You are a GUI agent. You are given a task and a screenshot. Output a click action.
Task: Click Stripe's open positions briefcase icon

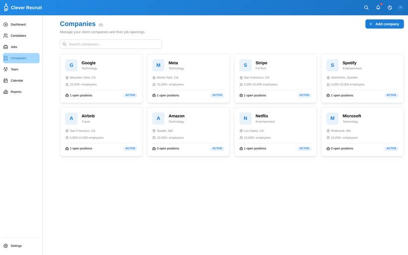click(241, 95)
